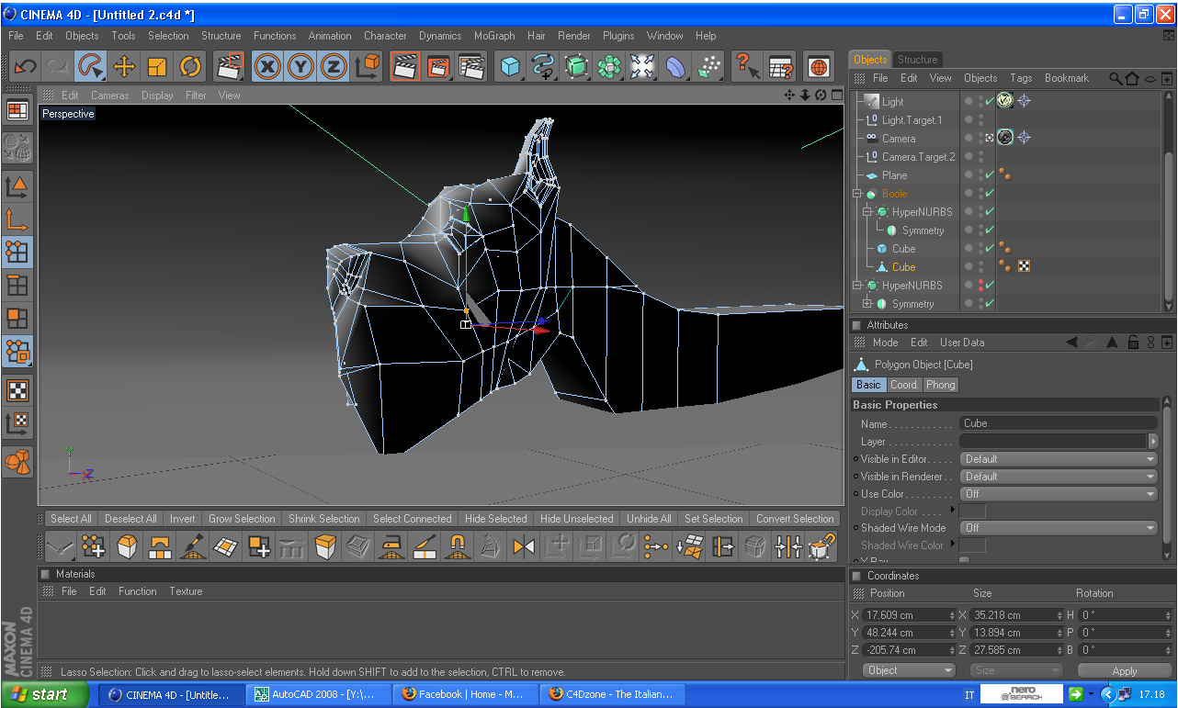Select the Magnet tool icon
Screen dimensions: 1178x708
[x=457, y=547]
